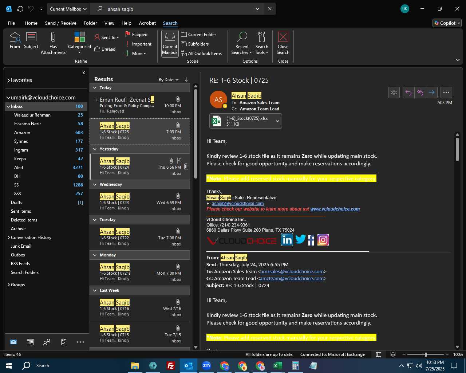Click the Reply All icon

pos(420,93)
